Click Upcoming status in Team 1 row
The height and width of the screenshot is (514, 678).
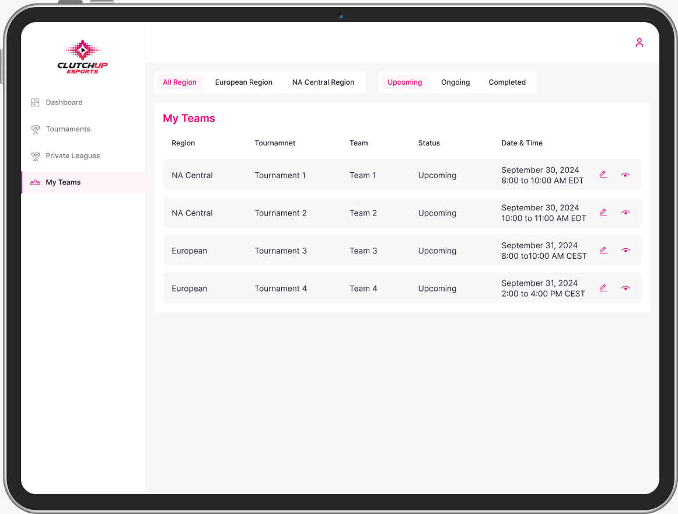[x=437, y=175]
